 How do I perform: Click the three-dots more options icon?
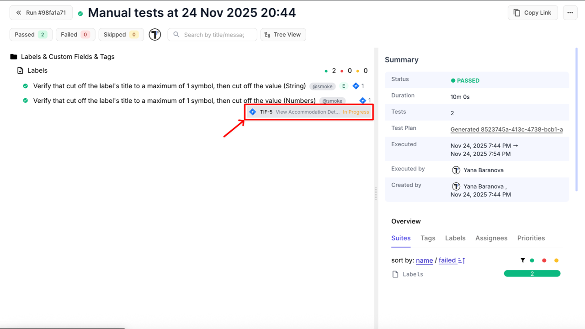(x=570, y=13)
